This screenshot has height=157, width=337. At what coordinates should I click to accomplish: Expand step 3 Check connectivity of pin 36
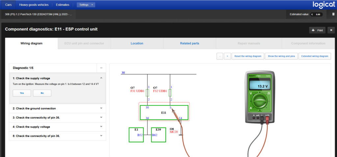pos(57,118)
